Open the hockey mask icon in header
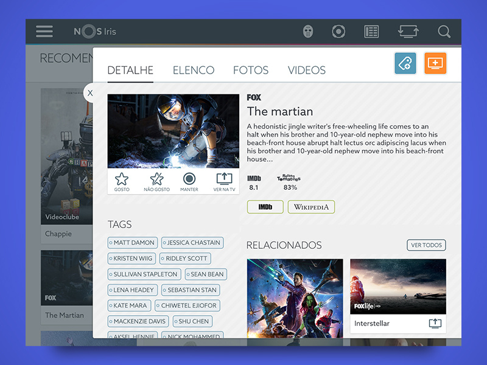The image size is (487, 365). pyautogui.click(x=308, y=32)
